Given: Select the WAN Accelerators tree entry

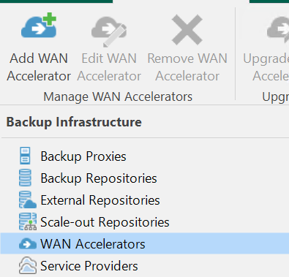Looking at the screenshot, I should pos(144,243).
